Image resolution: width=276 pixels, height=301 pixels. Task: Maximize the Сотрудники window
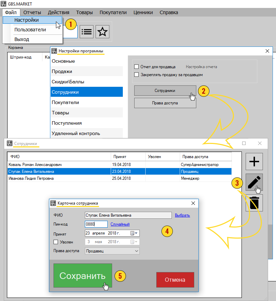click(x=244, y=143)
